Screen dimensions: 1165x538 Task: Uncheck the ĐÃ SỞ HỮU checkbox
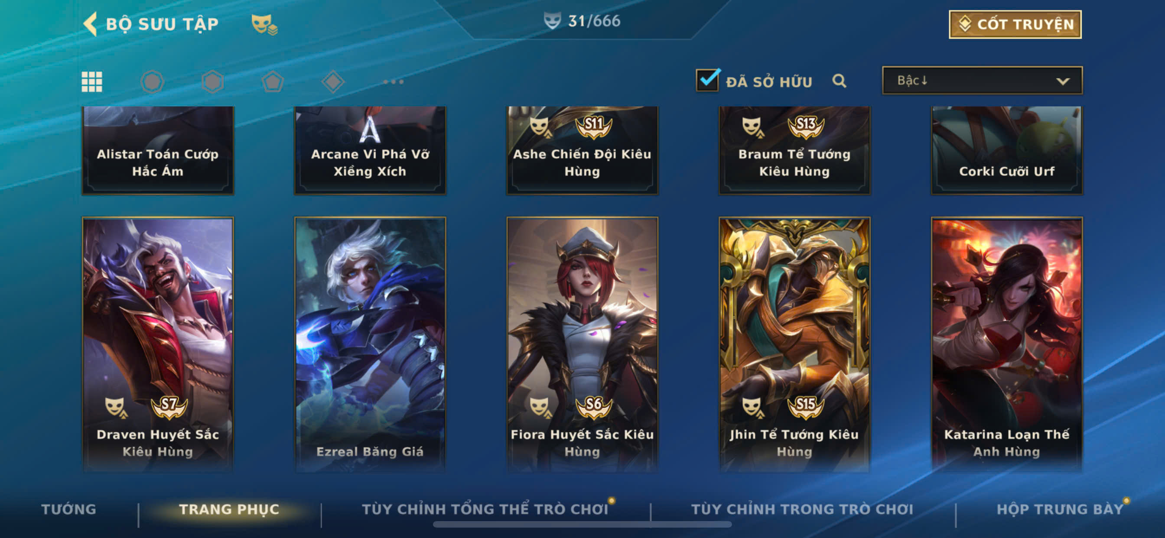coord(708,80)
